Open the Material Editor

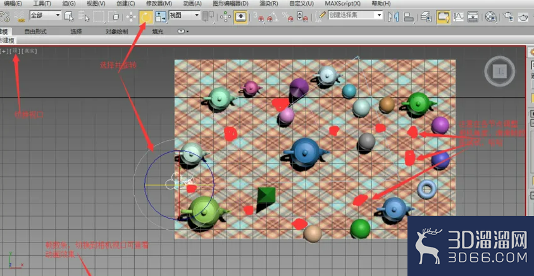(x=490, y=16)
